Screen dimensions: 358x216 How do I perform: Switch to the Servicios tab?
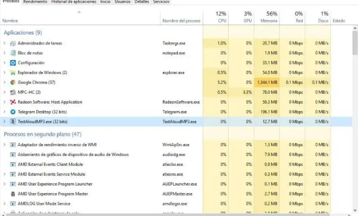tap(161, 2)
